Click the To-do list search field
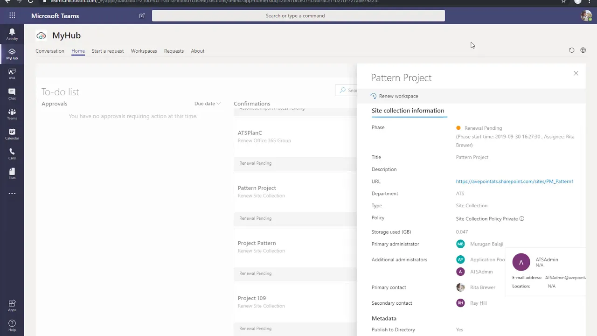597x336 pixels. 346,91
